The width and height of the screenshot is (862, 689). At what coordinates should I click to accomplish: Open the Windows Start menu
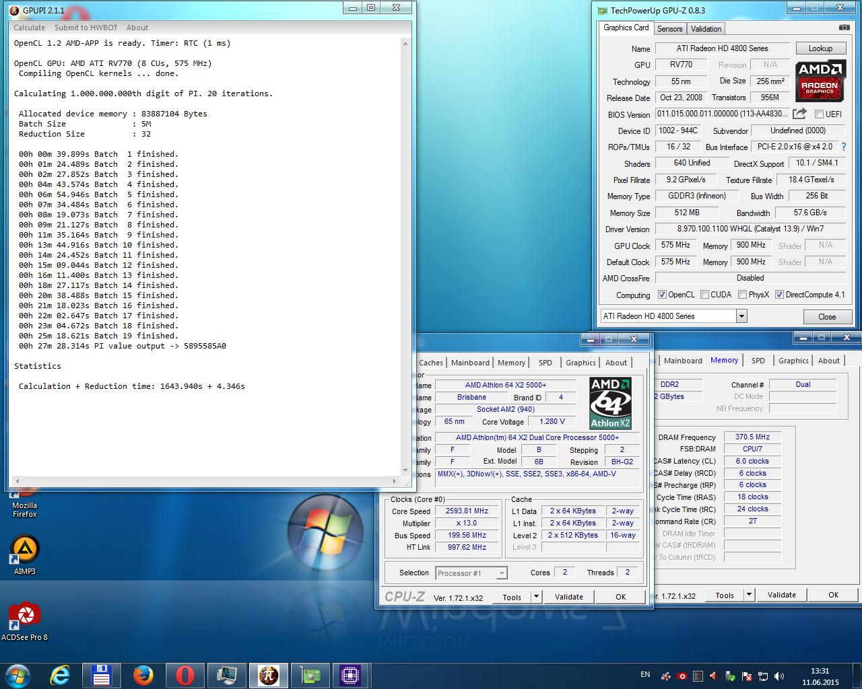18,675
